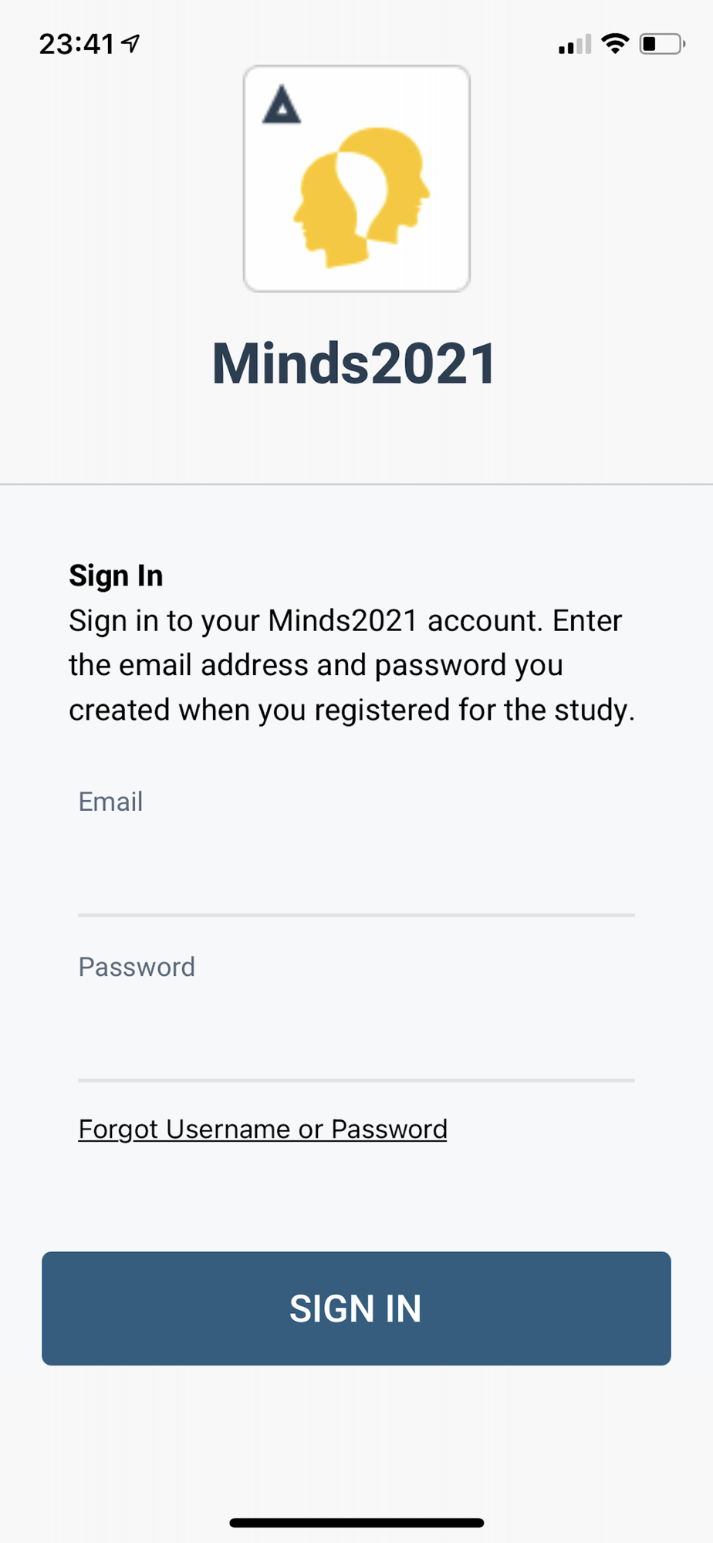Tap the Password field label
Screen dimensions: 713x1543
click(x=137, y=967)
